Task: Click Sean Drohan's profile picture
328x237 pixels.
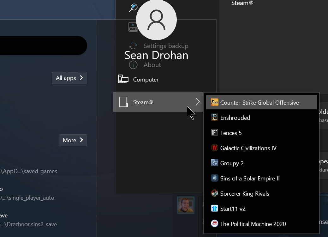Action: pos(156,20)
